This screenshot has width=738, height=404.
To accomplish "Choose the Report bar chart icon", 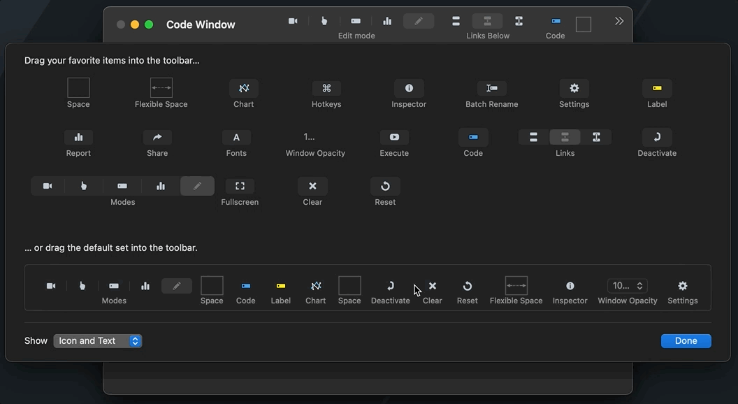I will (78, 137).
